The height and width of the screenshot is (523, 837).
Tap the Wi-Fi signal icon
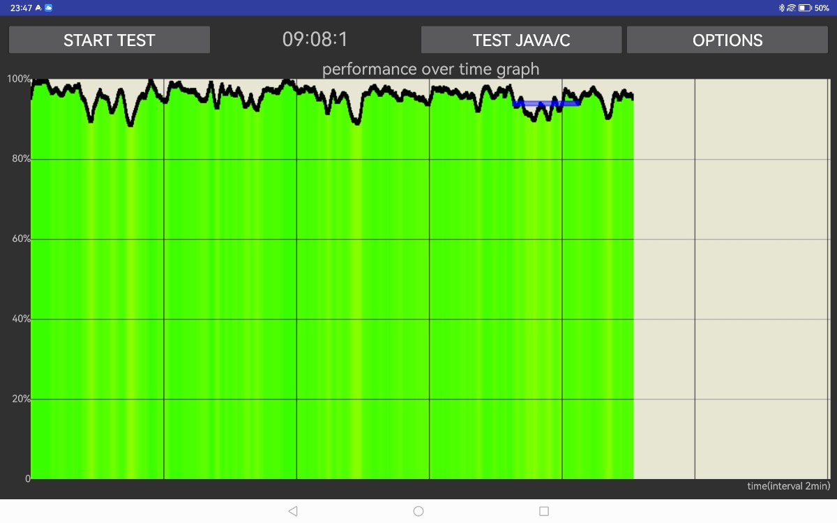[791, 8]
